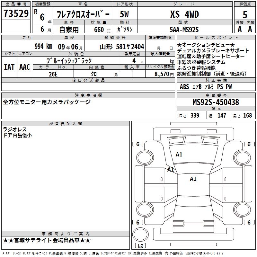257x257 pixels.
Task: Select デュアルカメラブレーキサポート line
Action: (x=213, y=50)
